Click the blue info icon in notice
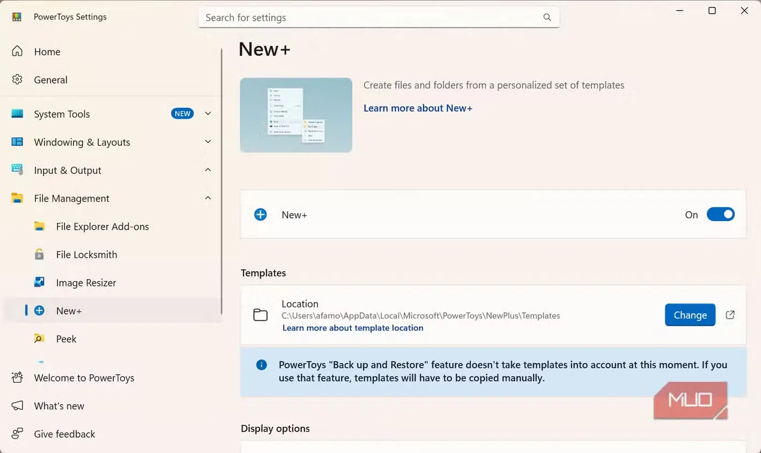The image size is (761, 453). pyautogui.click(x=262, y=365)
